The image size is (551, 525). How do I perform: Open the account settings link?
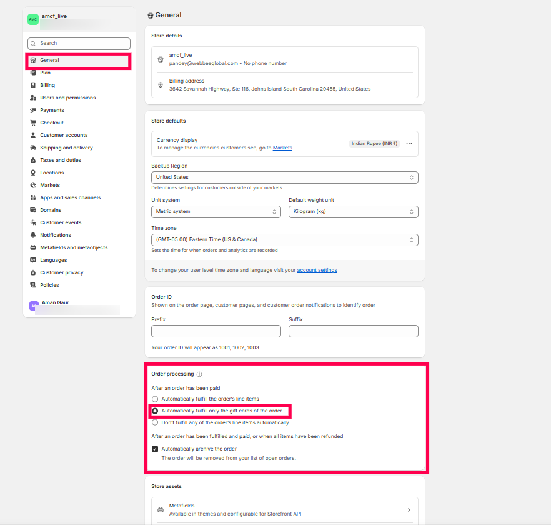[317, 270]
